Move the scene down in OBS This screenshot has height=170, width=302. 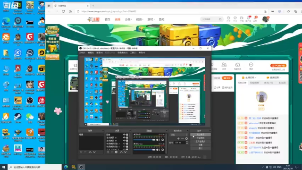[94, 152]
